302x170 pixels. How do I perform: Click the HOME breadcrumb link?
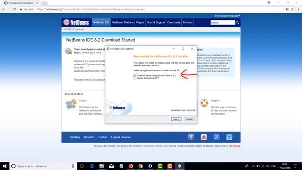68,29
